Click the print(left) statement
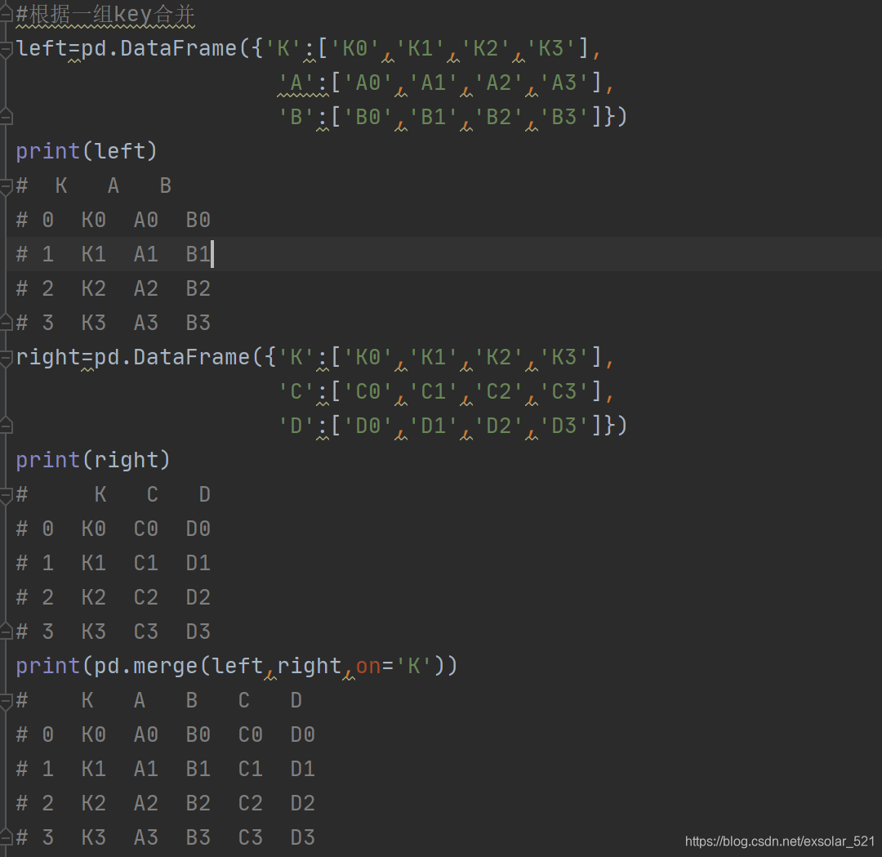This screenshot has height=857, width=882. tap(87, 151)
